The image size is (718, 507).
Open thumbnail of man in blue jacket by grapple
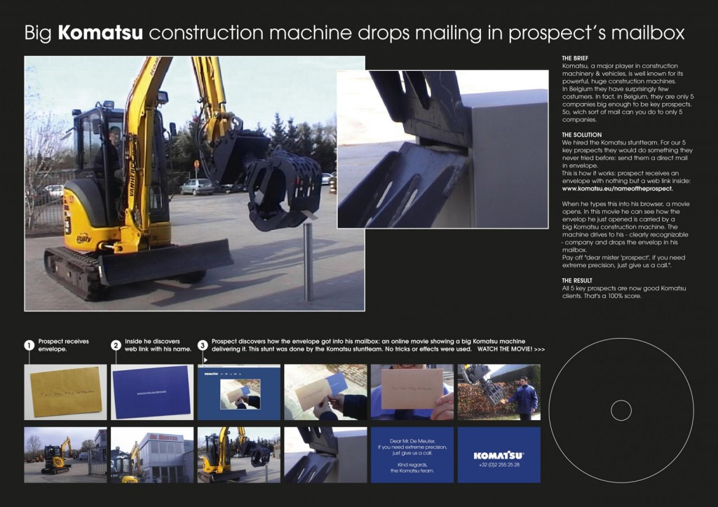[499, 392]
